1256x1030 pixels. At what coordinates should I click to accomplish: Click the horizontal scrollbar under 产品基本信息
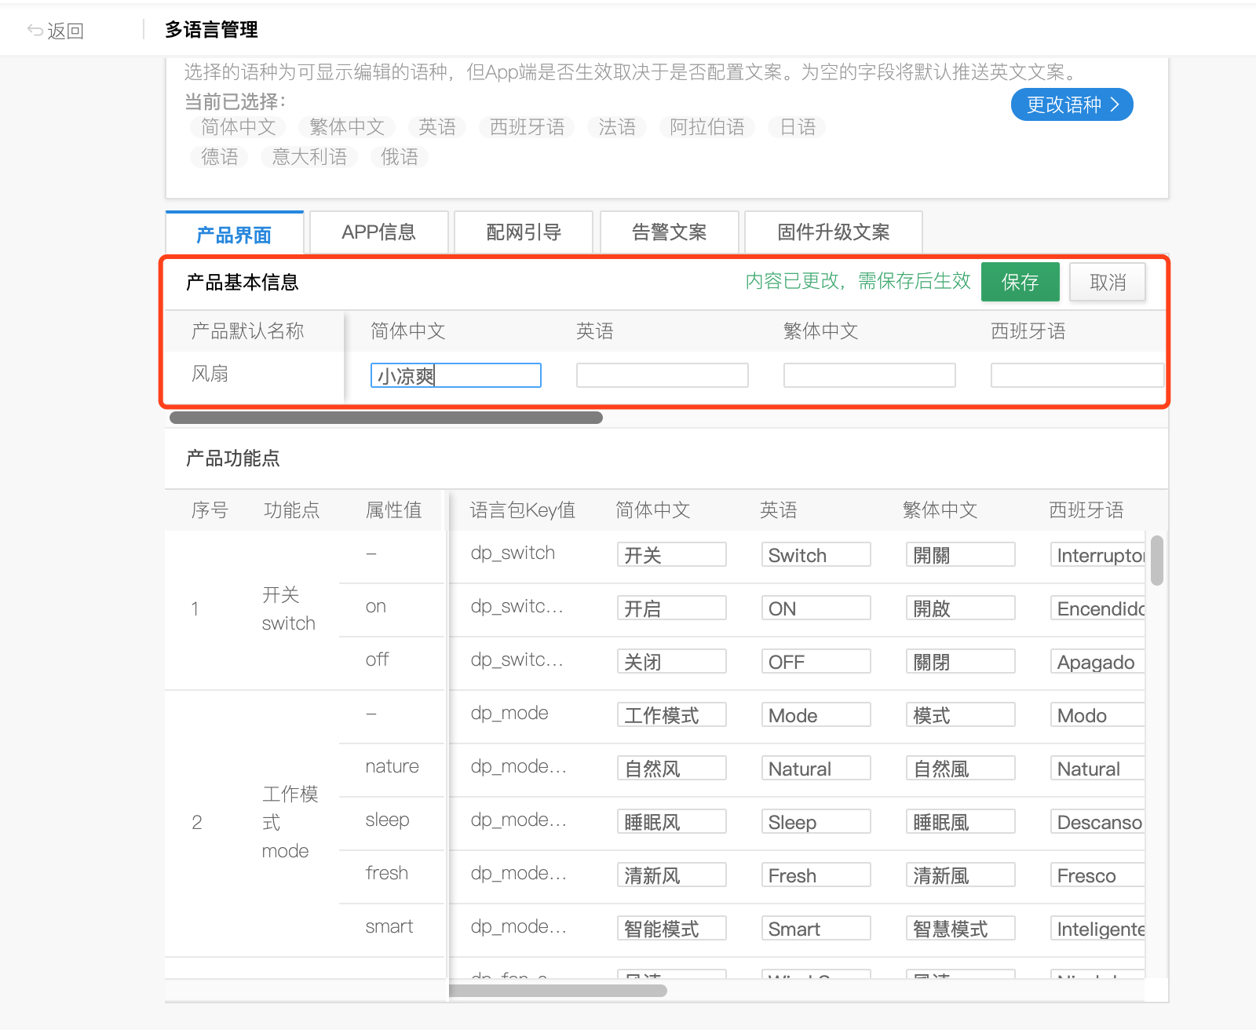pos(386,418)
